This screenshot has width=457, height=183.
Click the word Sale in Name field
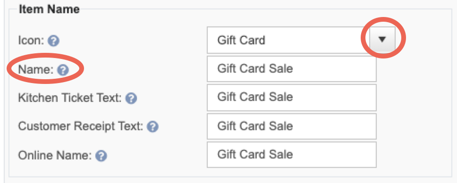tap(281, 69)
